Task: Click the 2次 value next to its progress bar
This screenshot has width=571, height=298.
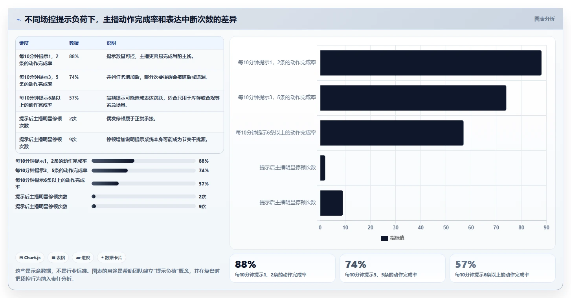Action: [203, 197]
